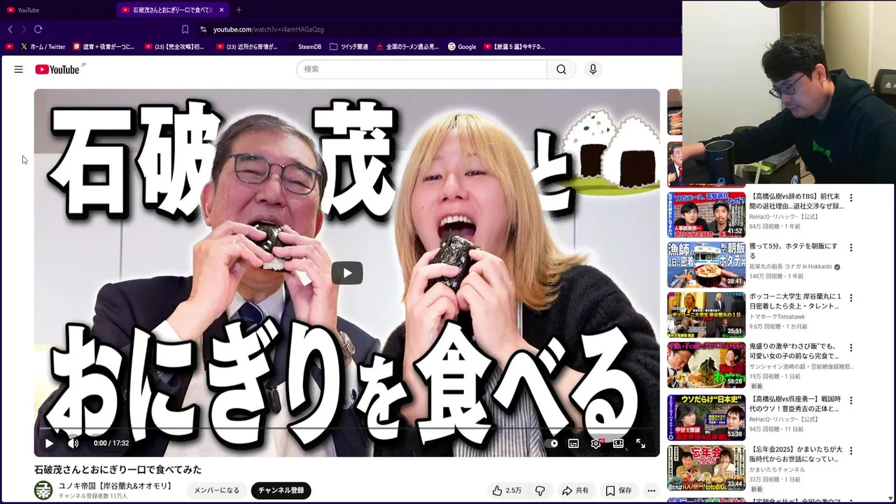
Task: Open the 忘年会2025 かまいたち video thumbnail
Action: (706, 468)
